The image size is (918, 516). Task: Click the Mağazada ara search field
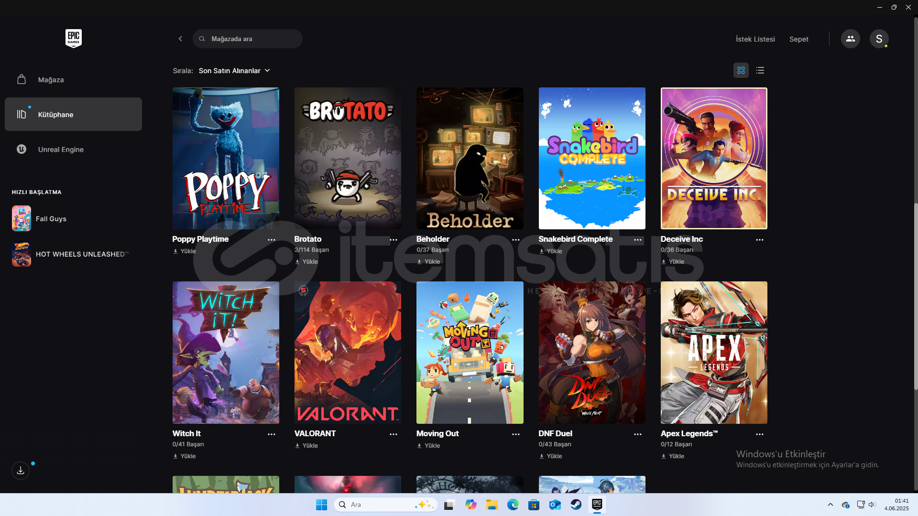[x=249, y=39]
